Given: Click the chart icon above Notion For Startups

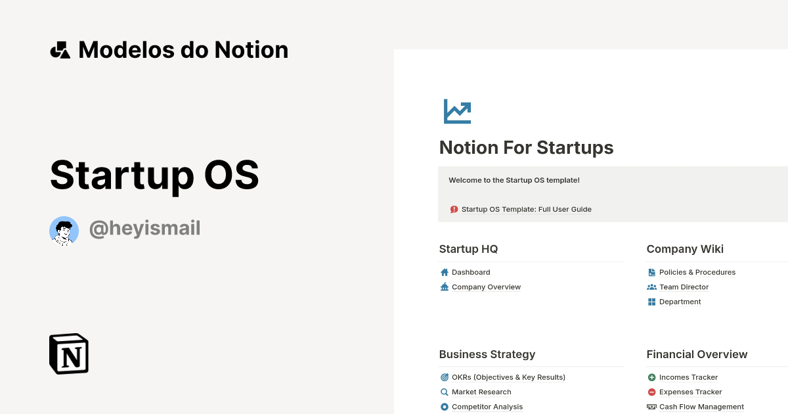Looking at the screenshot, I should (x=457, y=111).
